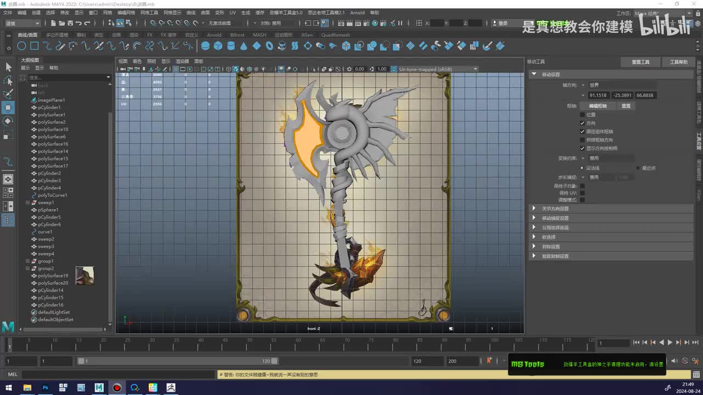Click the pause viewport icon in status line

(400, 23)
